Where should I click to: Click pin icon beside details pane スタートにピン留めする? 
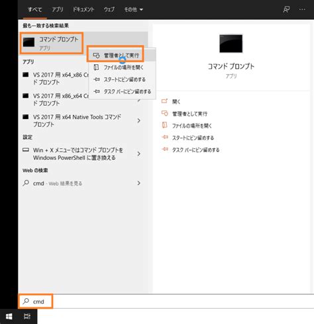165,138
